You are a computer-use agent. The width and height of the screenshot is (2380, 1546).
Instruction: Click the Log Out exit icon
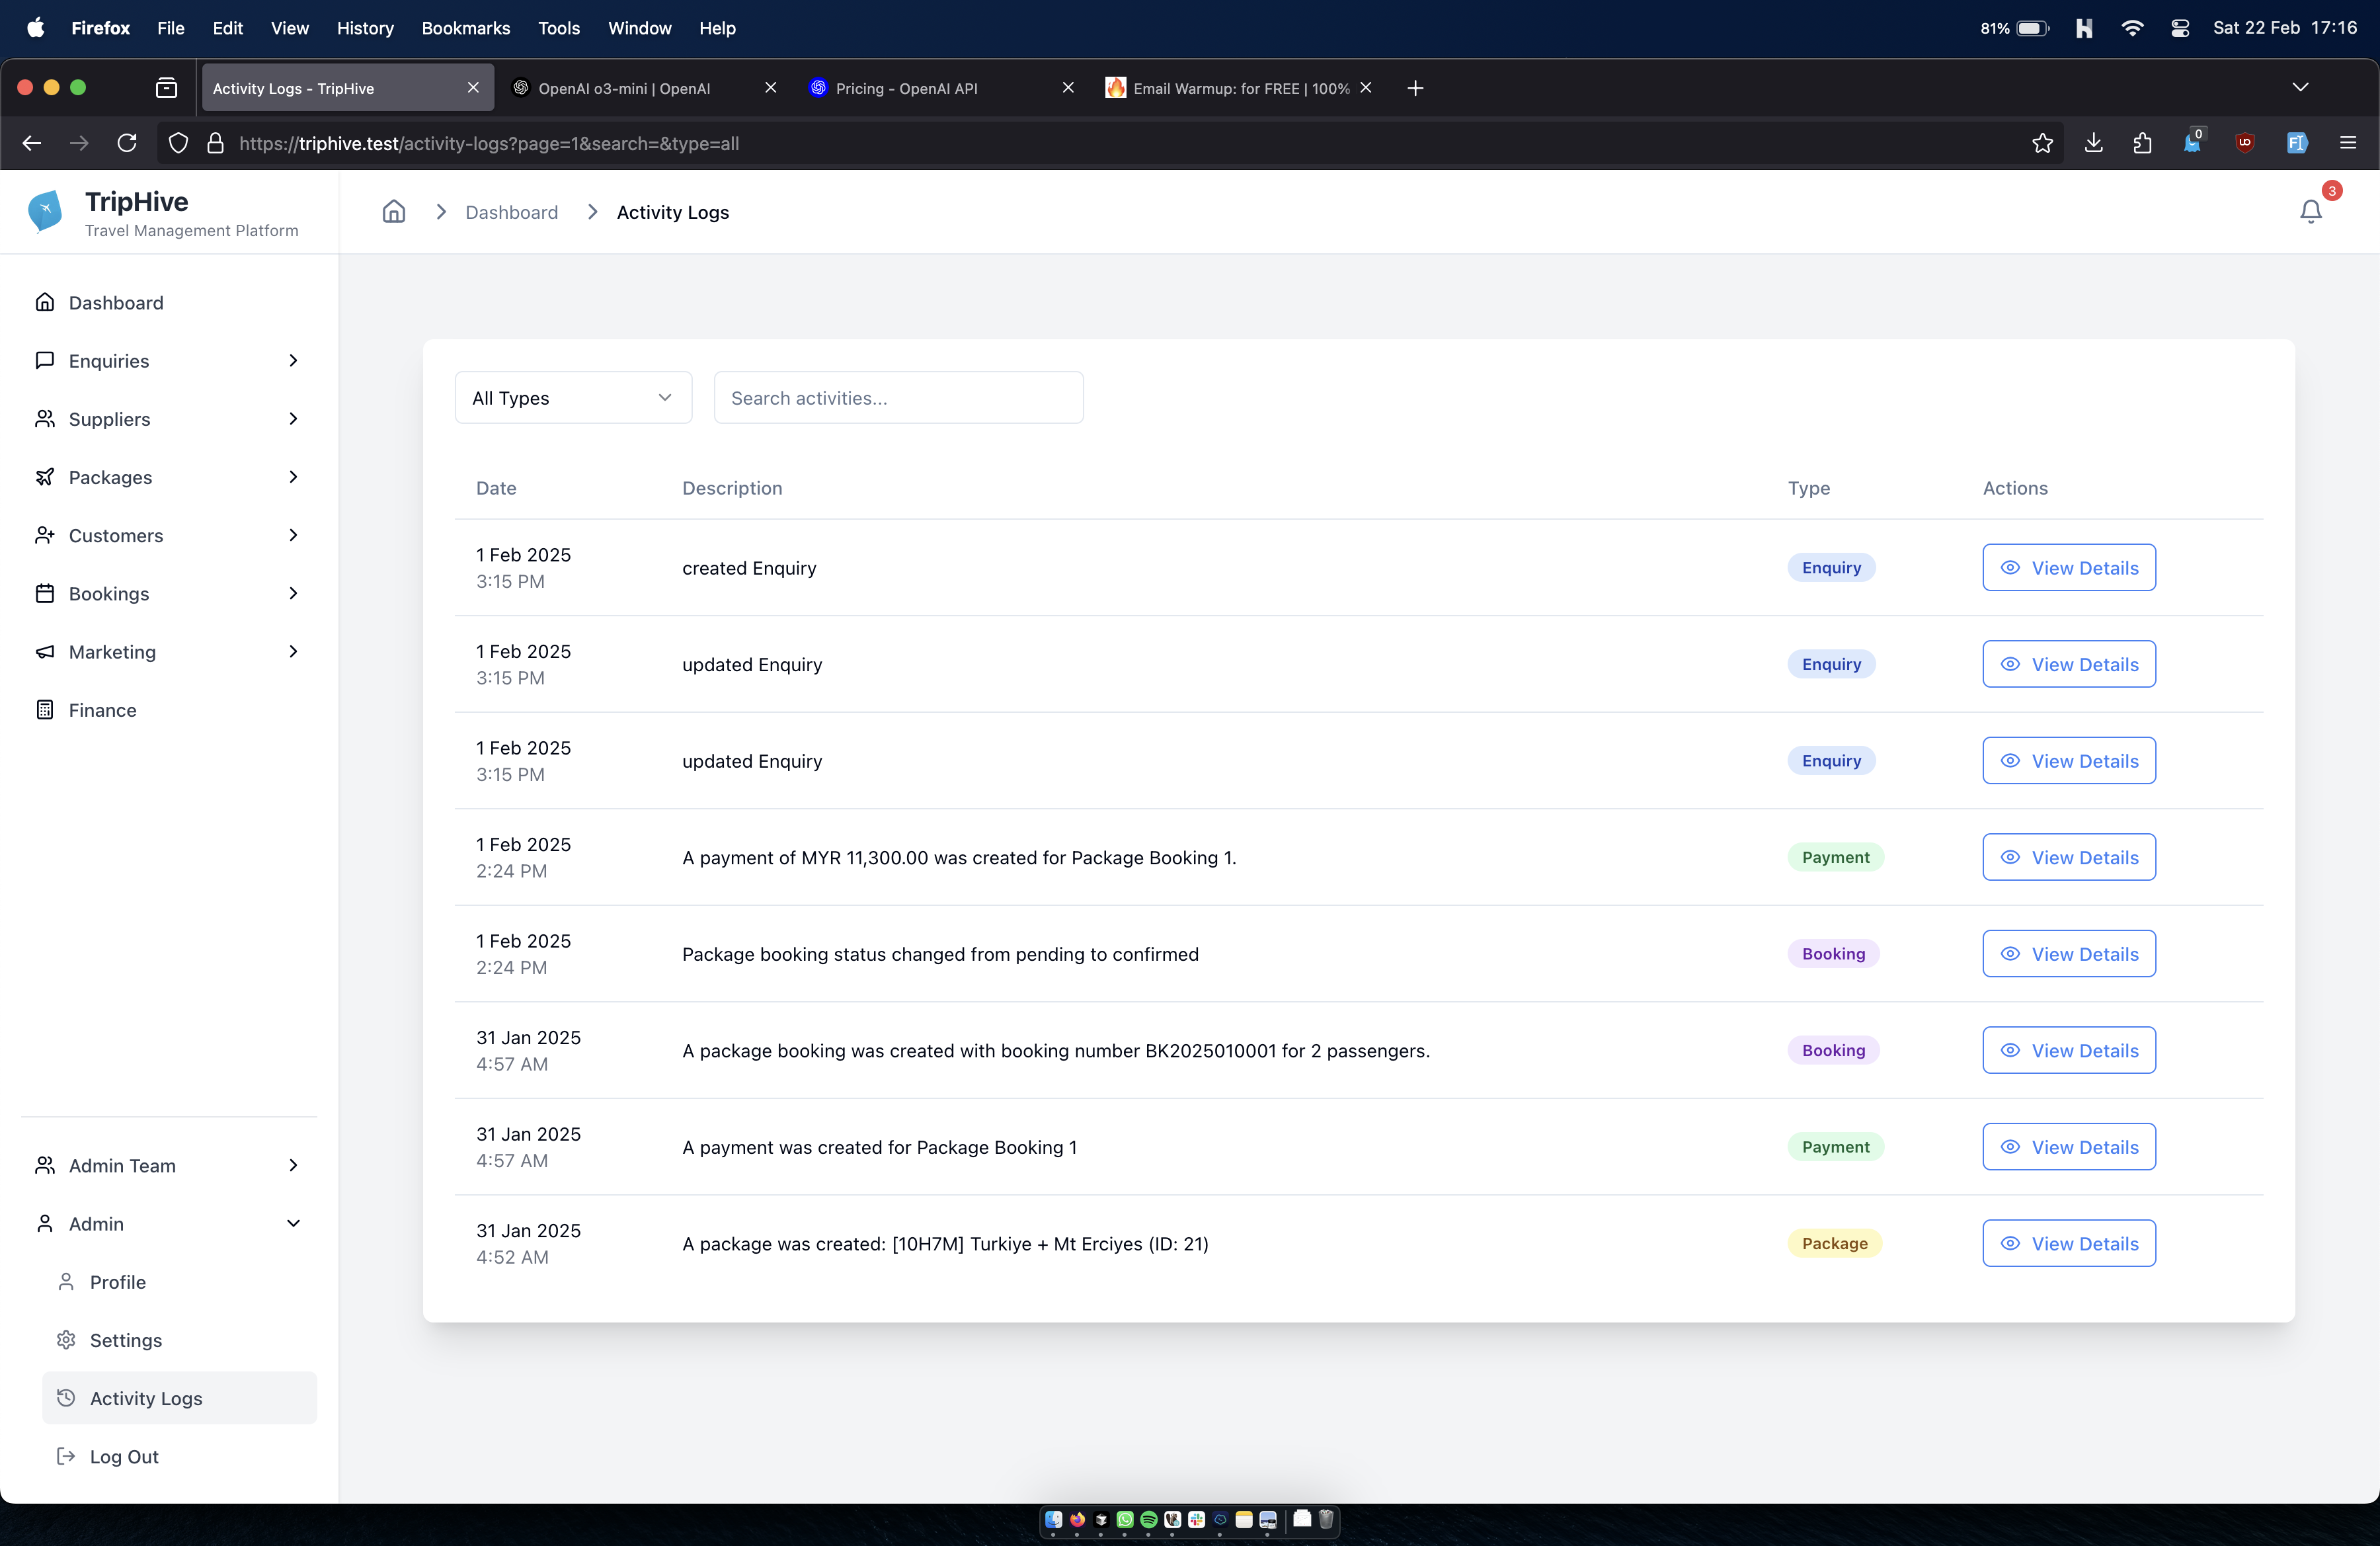pos(66,1456)
